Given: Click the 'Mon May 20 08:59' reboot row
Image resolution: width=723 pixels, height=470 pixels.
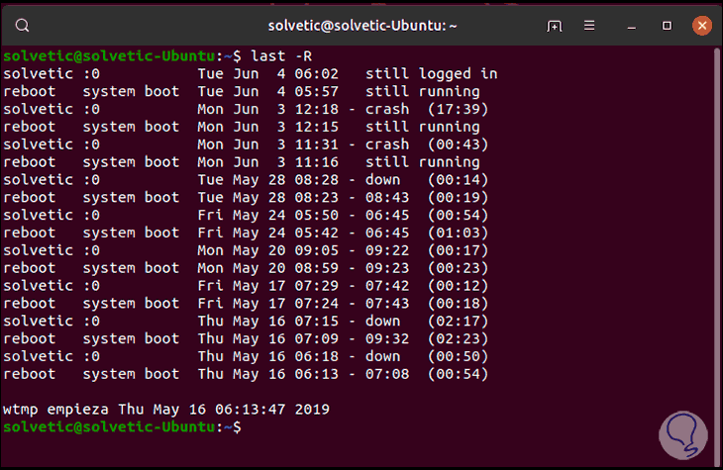Looking at the screenshot, I should (x=246, y=268).
